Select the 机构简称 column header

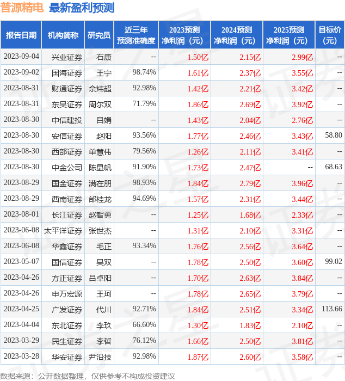63,35
